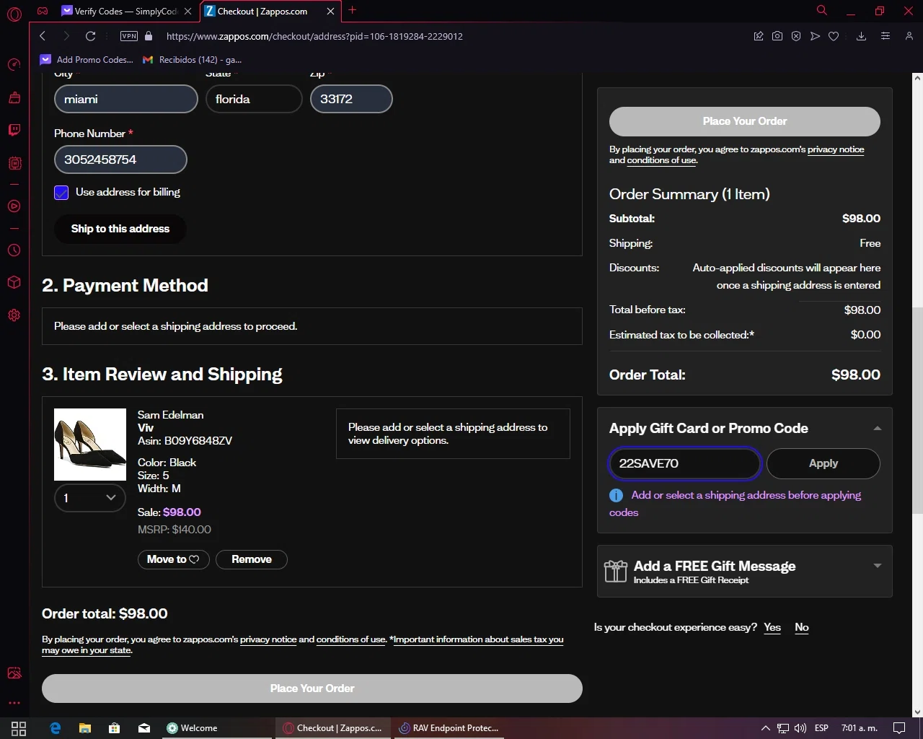Move item to favorites heart list
This screenshot has width=923, height=739.
coord(173,559)
